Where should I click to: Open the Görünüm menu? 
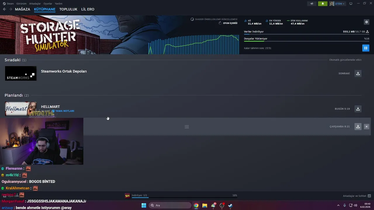(x=21, y=3)
